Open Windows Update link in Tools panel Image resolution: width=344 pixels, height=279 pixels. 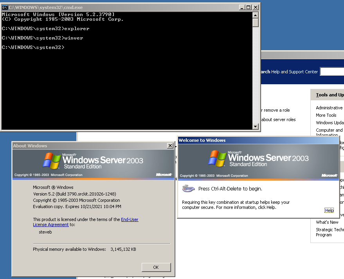tap(330, 123)
